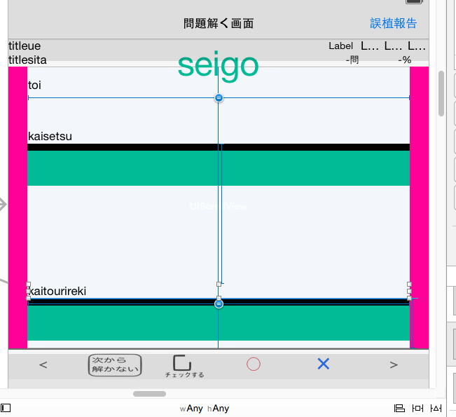456x417 pixels.
Task: Select the -問 label
Action: [x=352, y=60]
